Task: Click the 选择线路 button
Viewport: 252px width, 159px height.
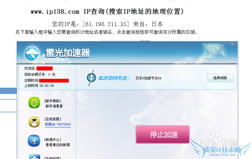Action: point(220,78)
